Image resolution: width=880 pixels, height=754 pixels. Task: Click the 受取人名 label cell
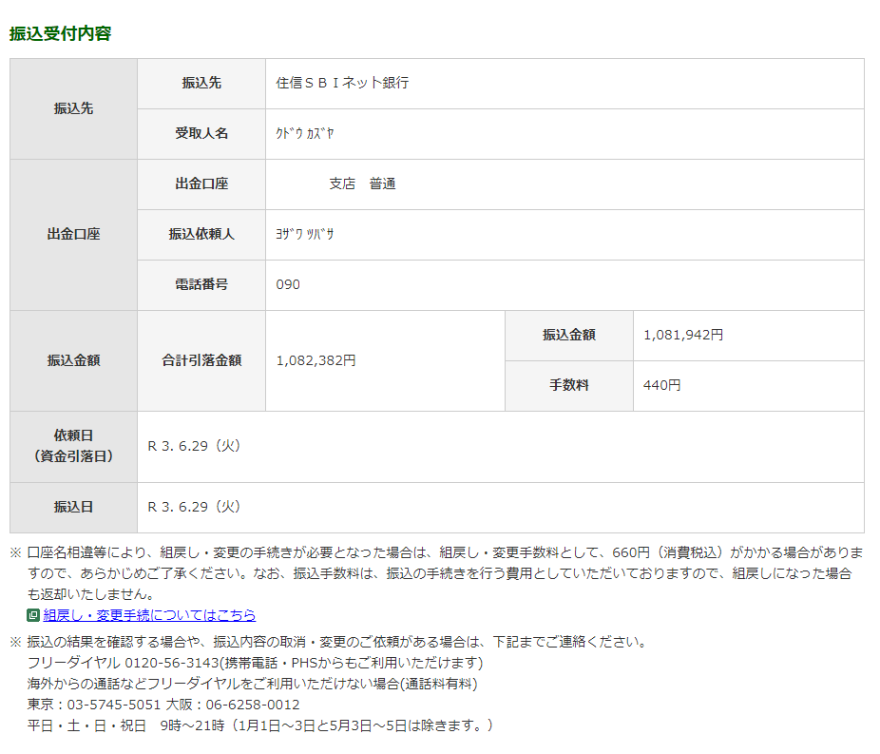coord(201,134)
